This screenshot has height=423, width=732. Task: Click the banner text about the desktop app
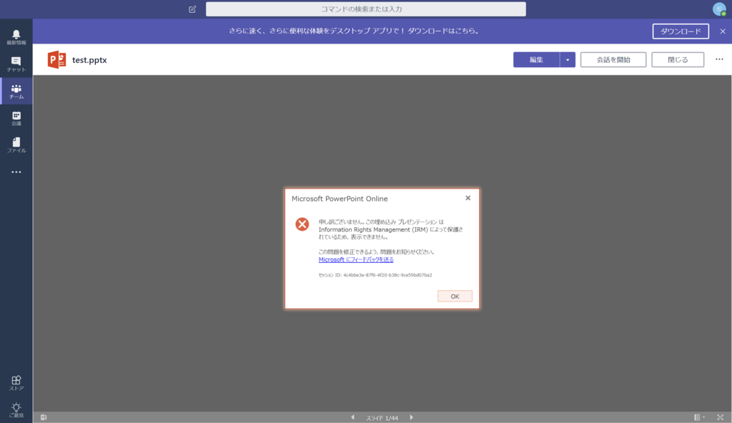[354, 31]
